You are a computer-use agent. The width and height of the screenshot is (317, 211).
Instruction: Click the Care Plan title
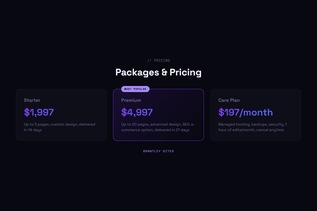(229, 100)
